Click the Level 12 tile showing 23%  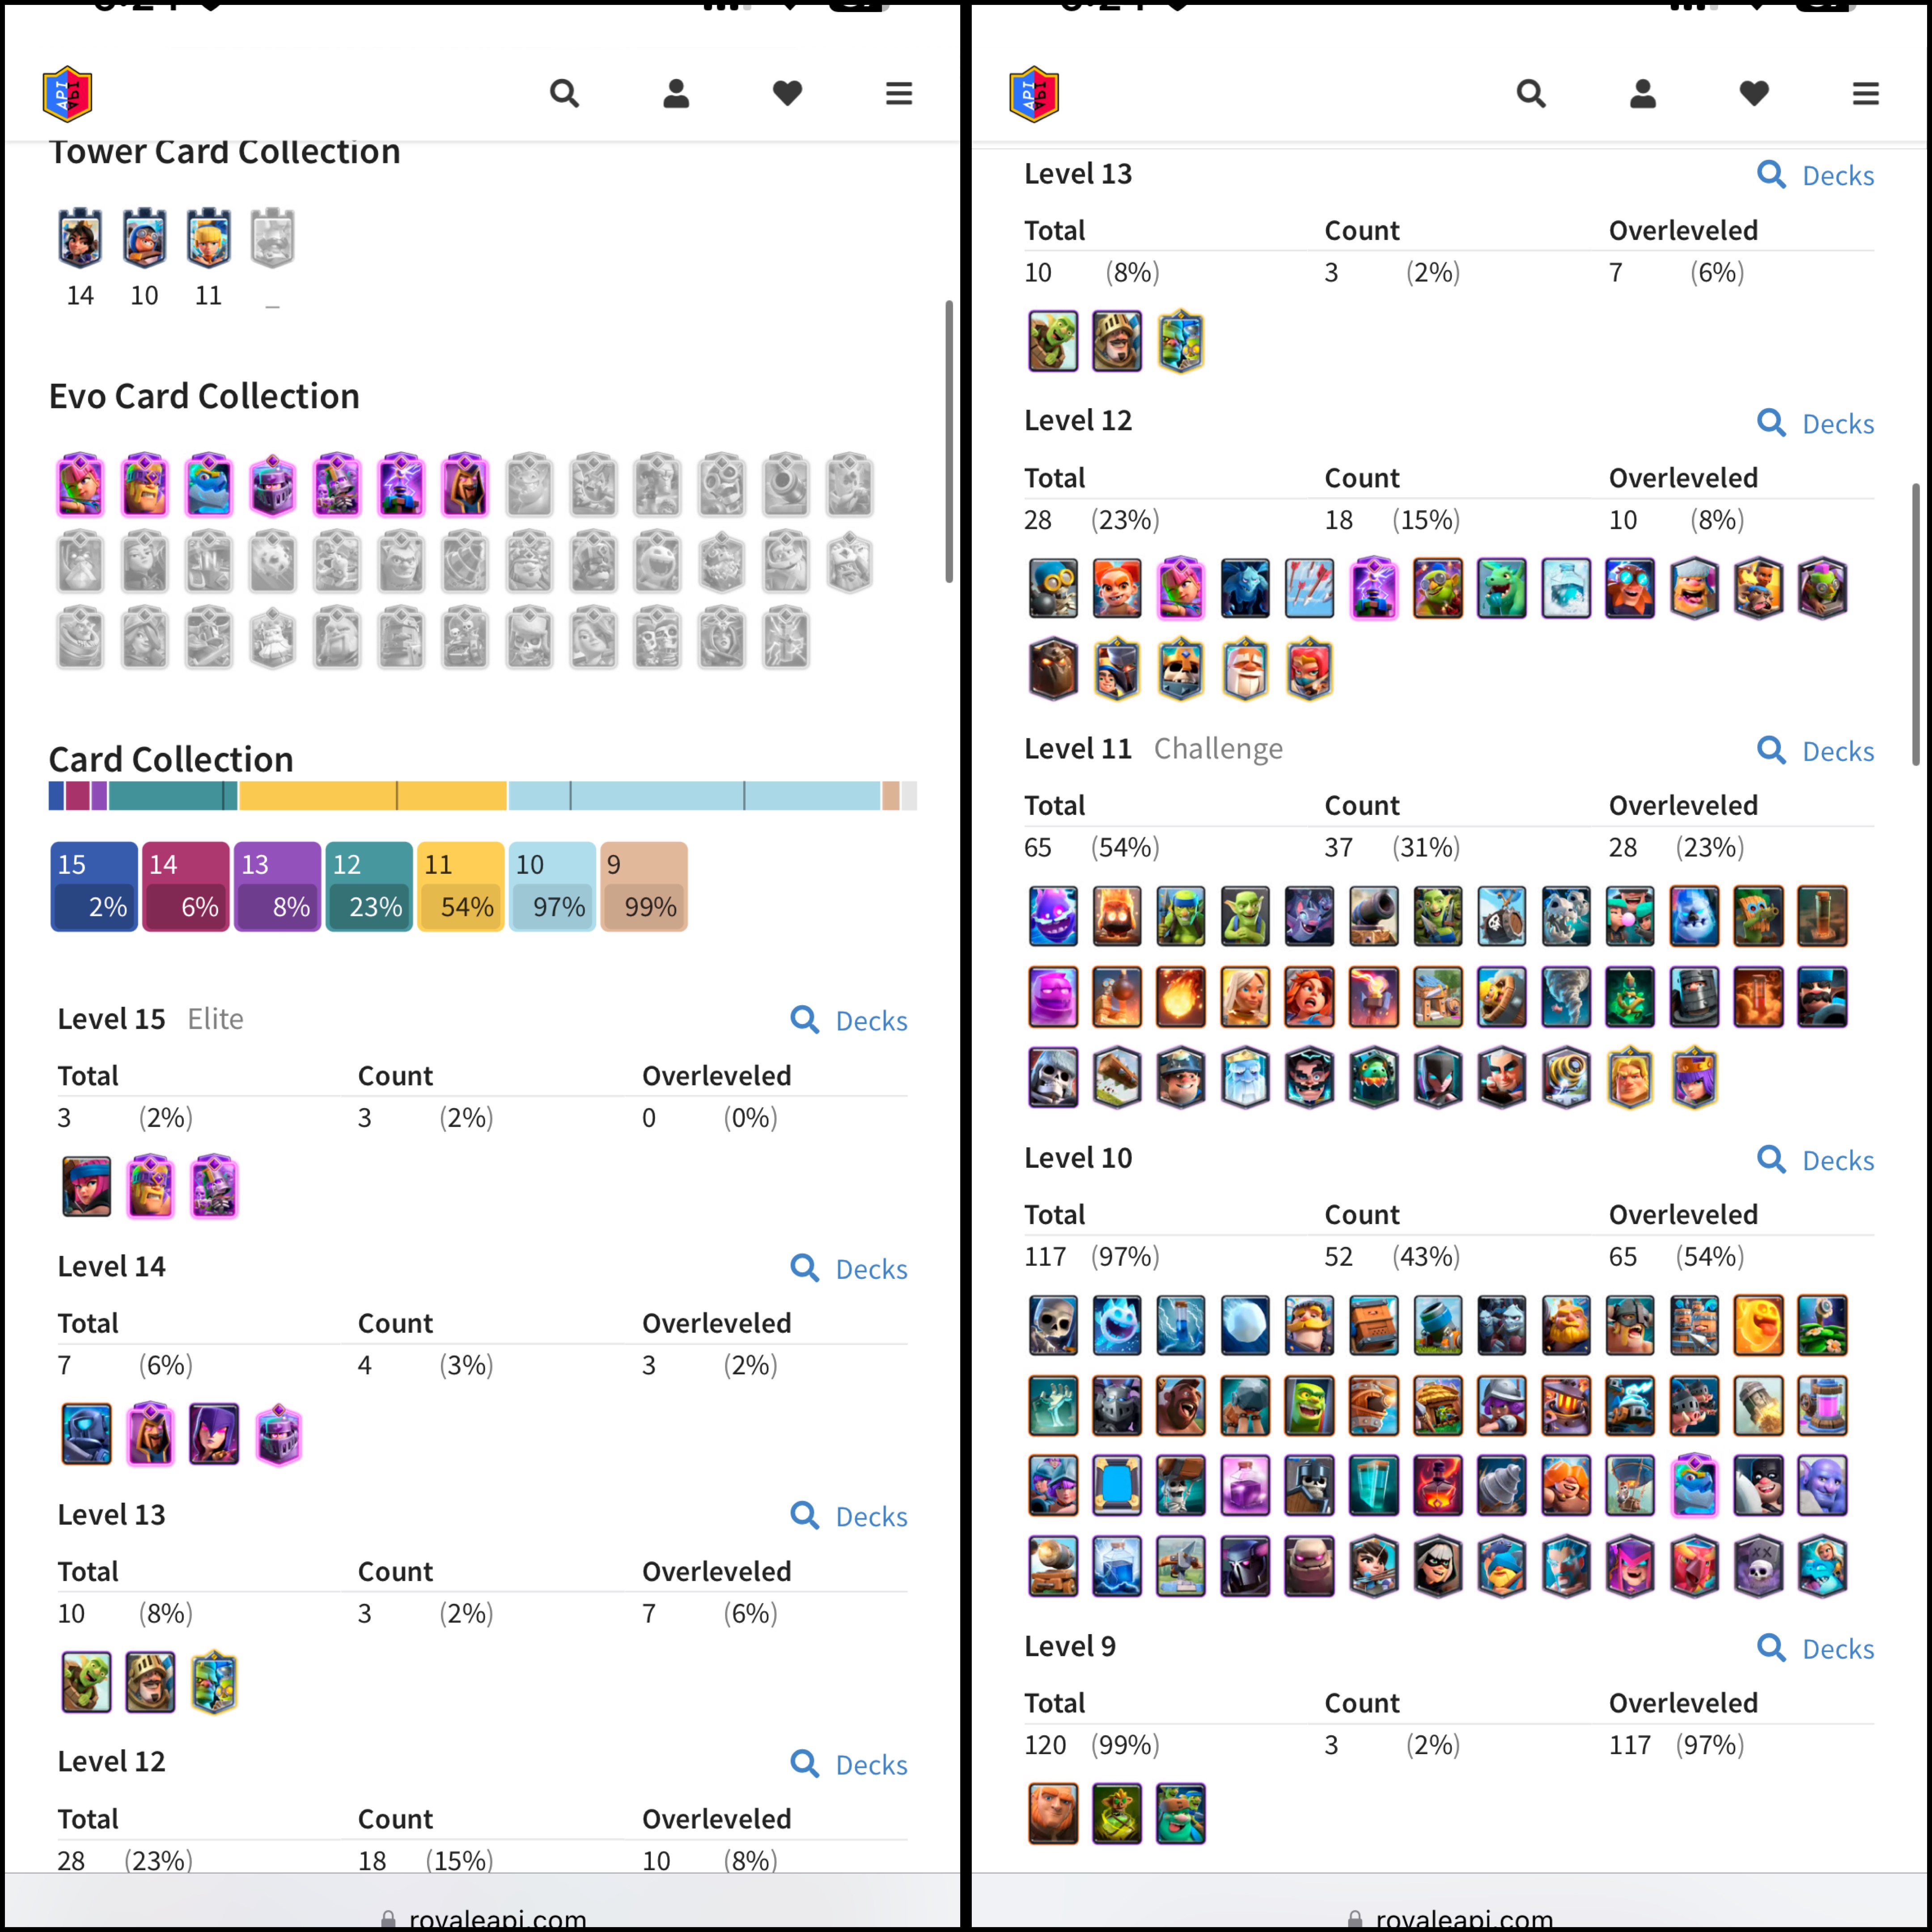coord(369,887)
